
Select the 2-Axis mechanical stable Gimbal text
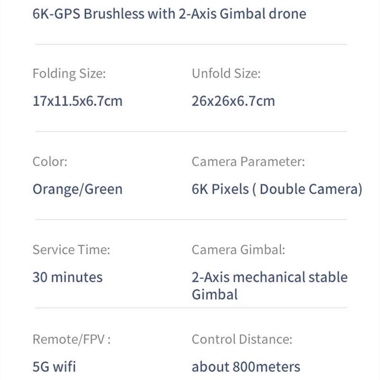269,285
